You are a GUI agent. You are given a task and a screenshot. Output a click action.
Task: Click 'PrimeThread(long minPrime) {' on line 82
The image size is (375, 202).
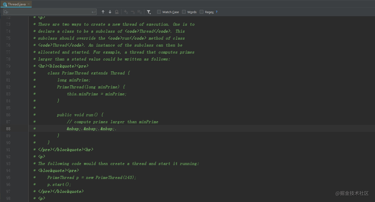(x=91, y=87)
